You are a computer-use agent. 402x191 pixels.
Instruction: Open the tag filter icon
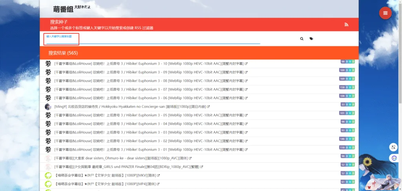pyautogui.click(x=311, y=39)
